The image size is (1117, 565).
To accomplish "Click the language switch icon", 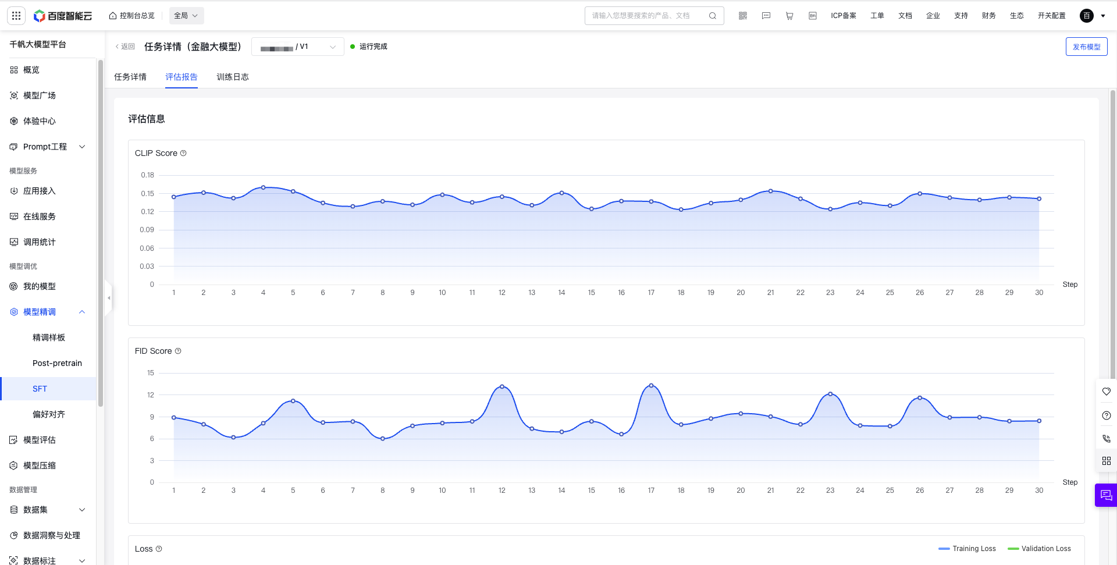I will [813, 16].
